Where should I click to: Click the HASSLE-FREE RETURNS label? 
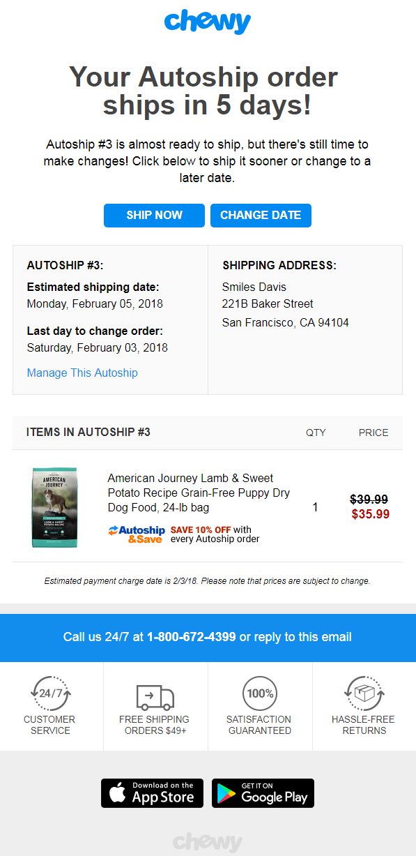[363, 725]
